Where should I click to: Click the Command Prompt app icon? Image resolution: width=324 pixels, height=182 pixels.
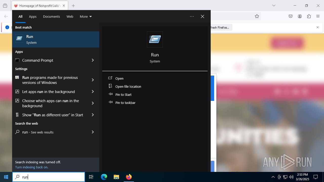[x=17, y=60]
